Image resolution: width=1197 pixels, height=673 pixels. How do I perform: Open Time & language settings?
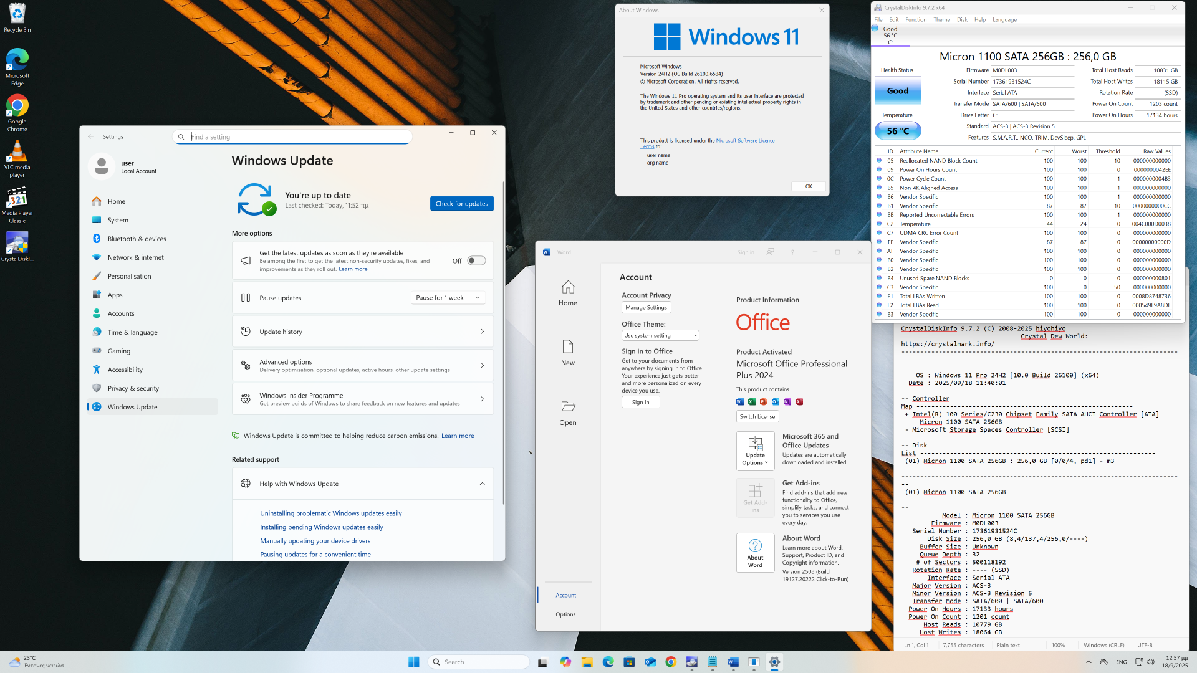click(152, 332)
